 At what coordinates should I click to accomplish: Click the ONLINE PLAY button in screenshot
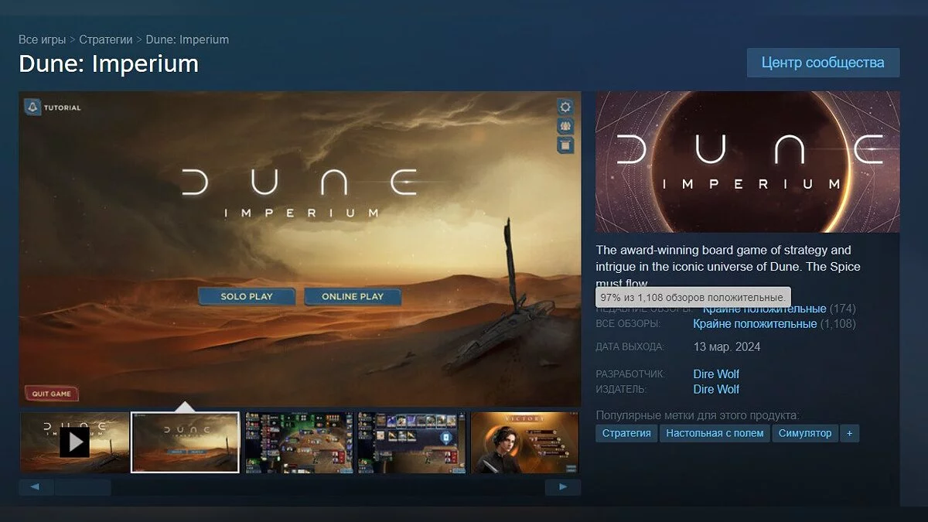point(353,296)
